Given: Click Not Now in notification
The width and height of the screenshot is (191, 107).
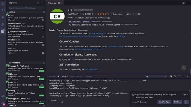Looking at the screenshot, I should [x=177, y=102].
